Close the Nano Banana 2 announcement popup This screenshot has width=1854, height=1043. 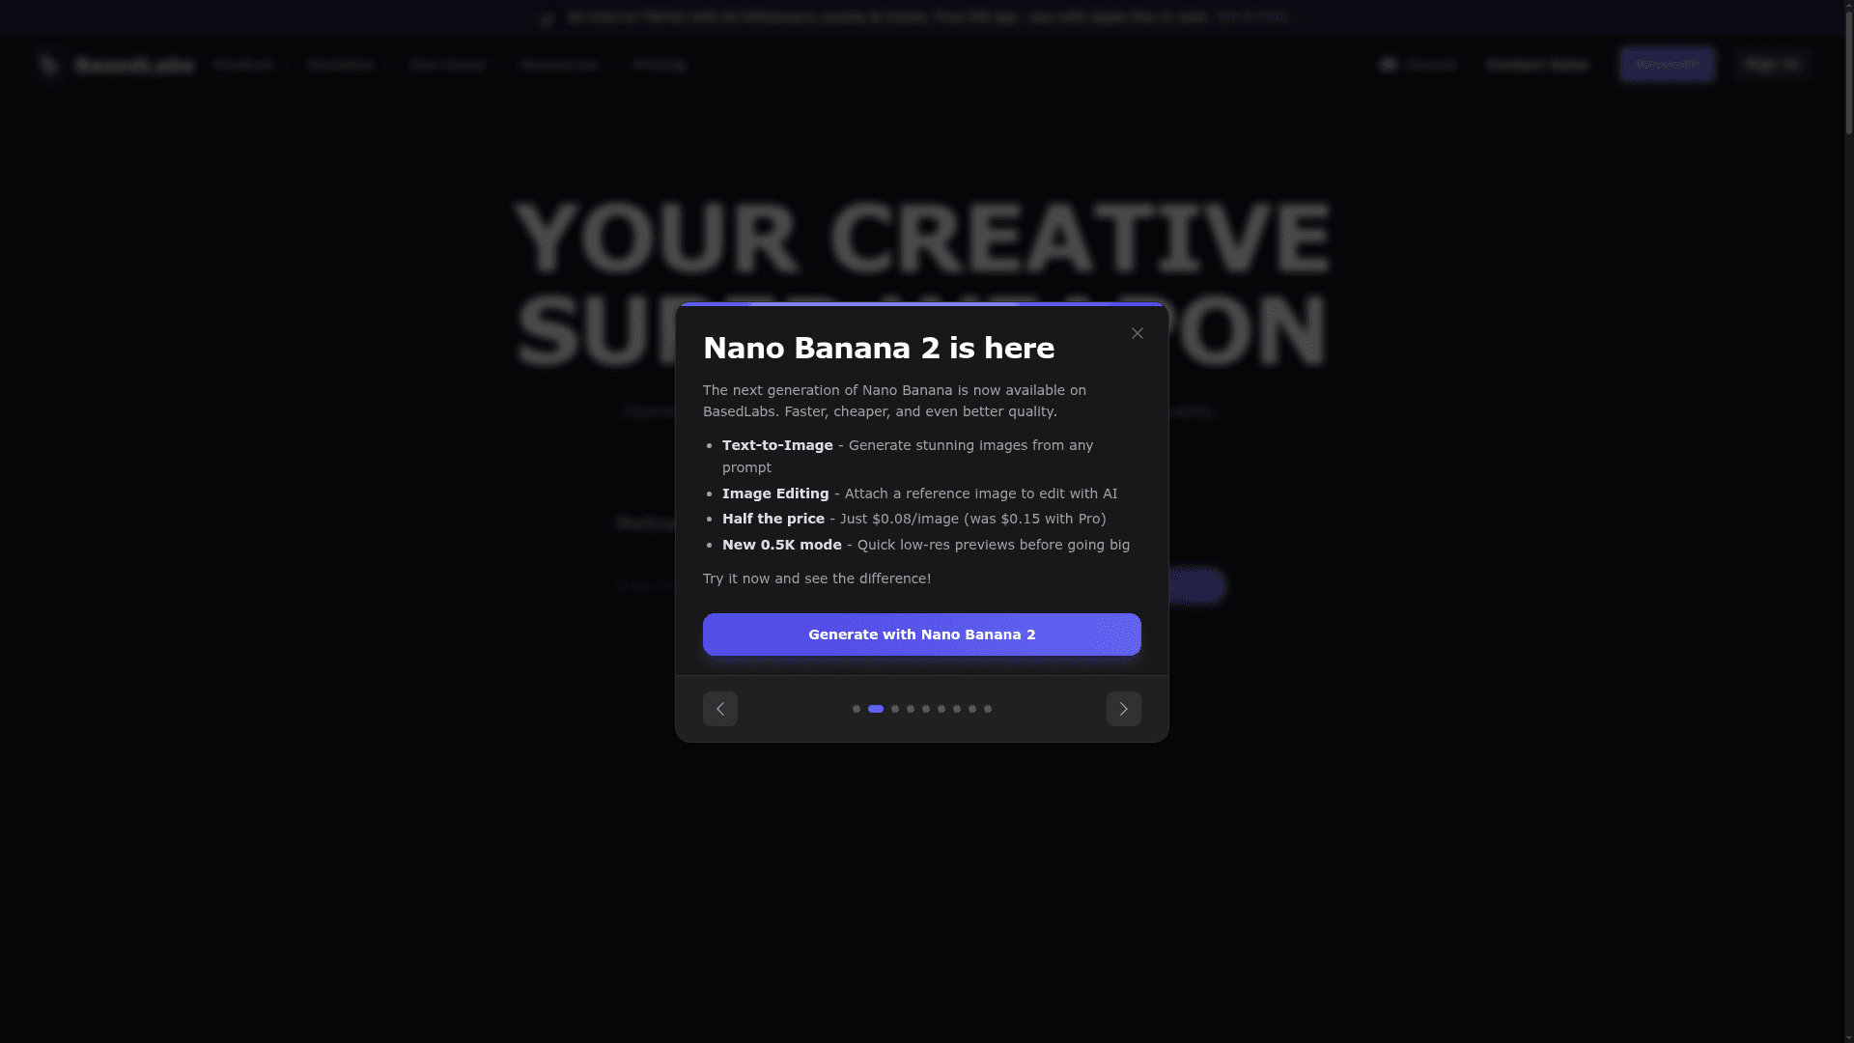coord(1137,333)
